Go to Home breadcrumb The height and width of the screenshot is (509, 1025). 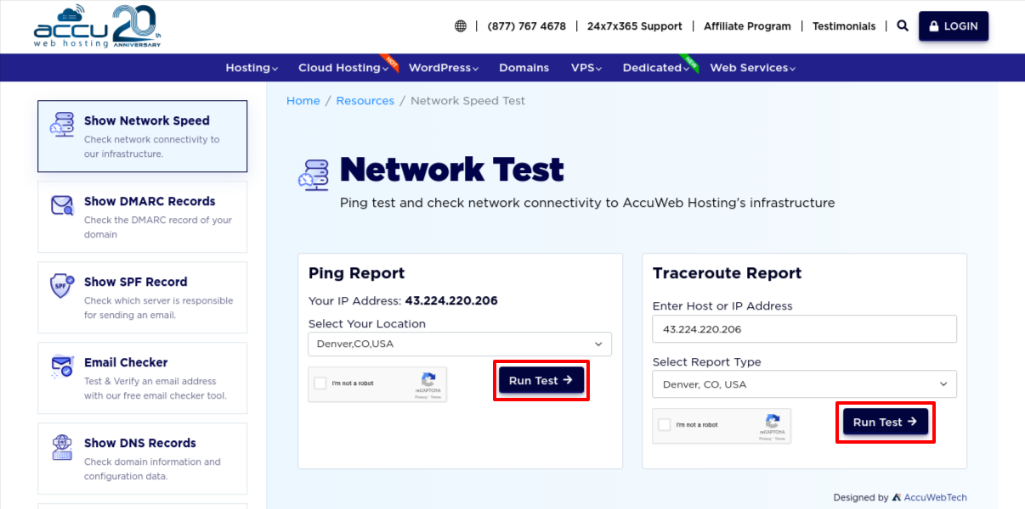303,100
